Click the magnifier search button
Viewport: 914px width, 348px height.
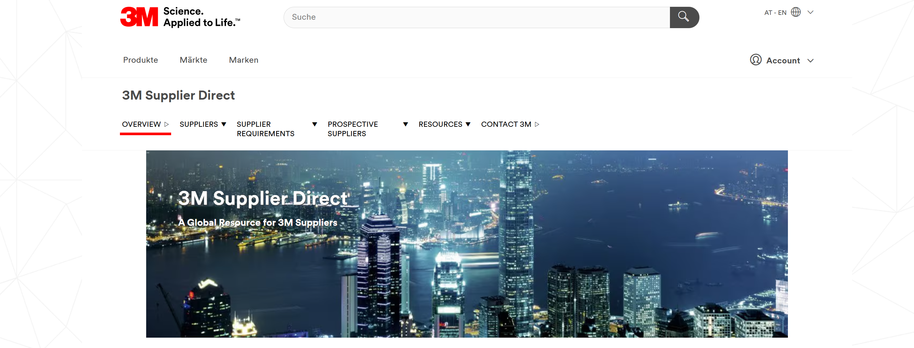point(684,17)
